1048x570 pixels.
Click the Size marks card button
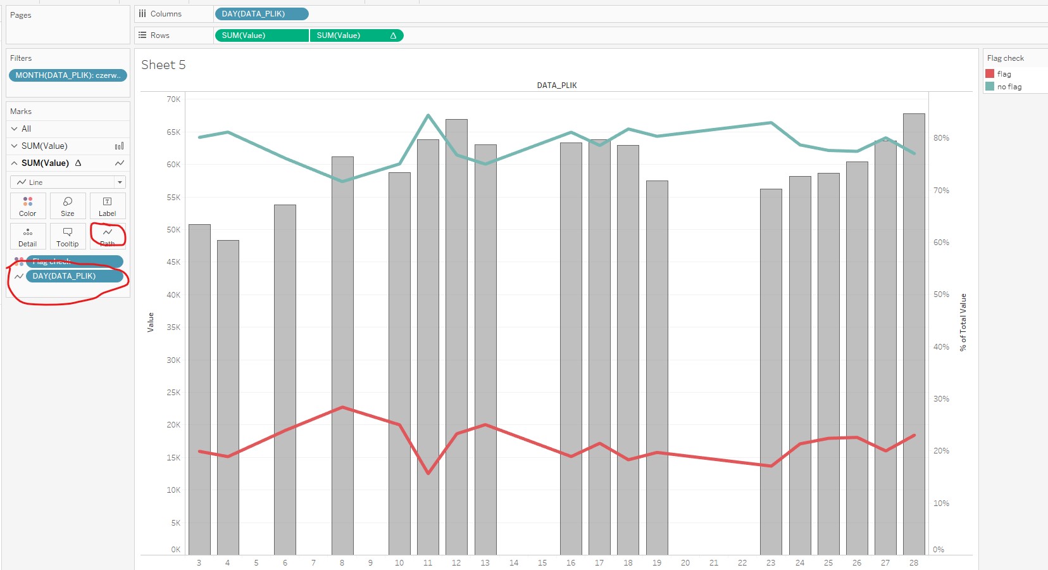click(x=68, y=206)
